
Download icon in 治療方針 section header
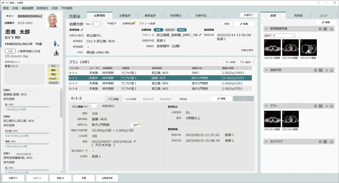point(327,70)
